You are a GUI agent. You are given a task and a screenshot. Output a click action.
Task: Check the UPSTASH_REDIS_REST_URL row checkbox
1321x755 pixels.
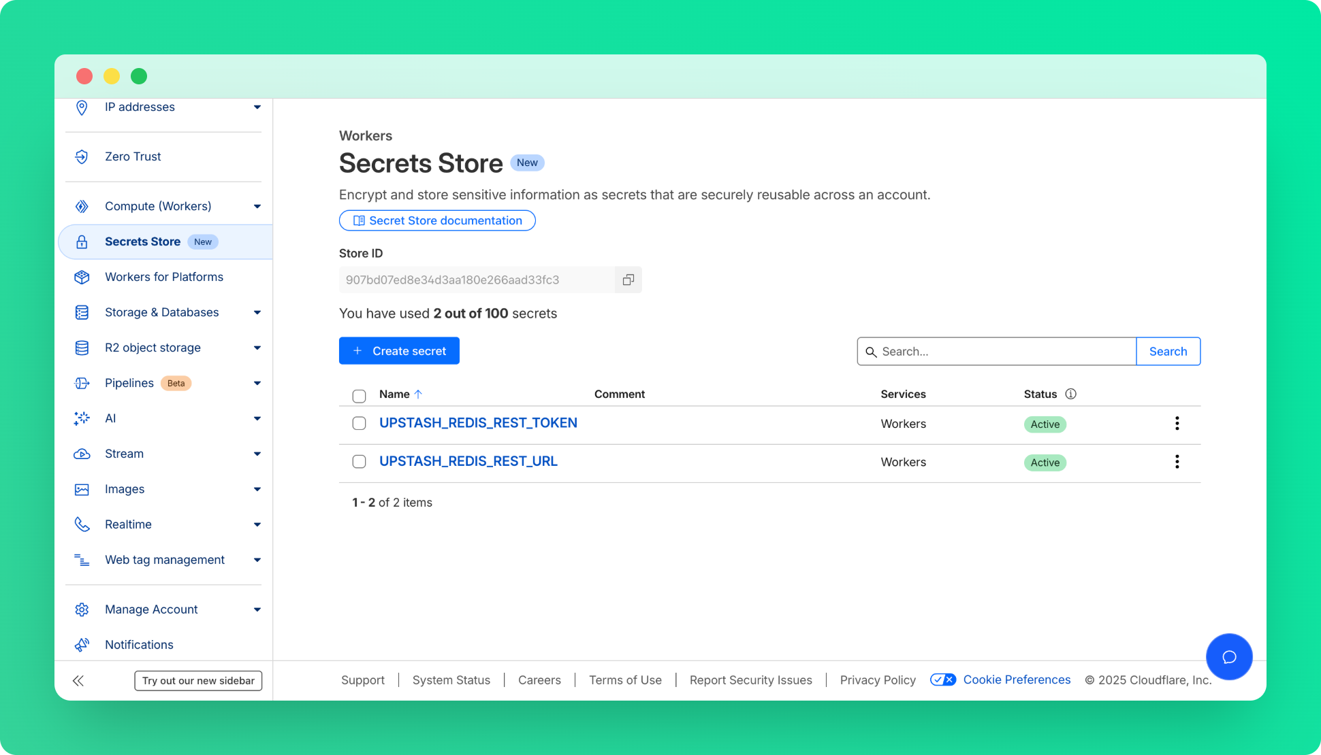(x=359, y=462)
